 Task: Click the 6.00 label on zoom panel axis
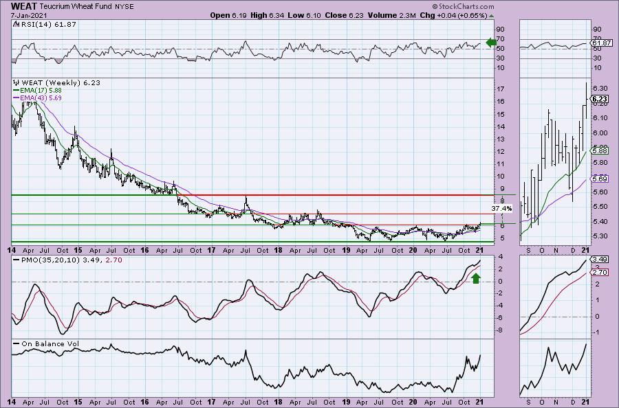tap(600, 133)
